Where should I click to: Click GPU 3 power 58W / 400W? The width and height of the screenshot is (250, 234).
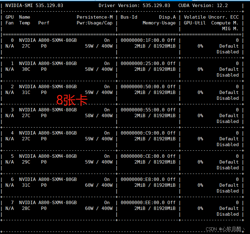pyautogui.click(x=99, y=116)
